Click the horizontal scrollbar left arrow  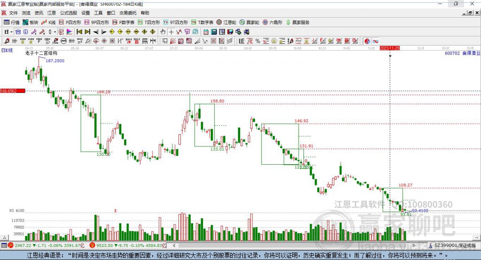click(174, 245)
